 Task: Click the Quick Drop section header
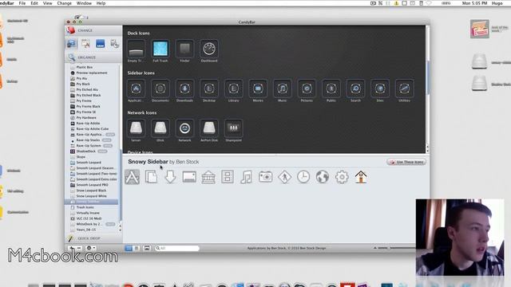(x=93, y=238)
